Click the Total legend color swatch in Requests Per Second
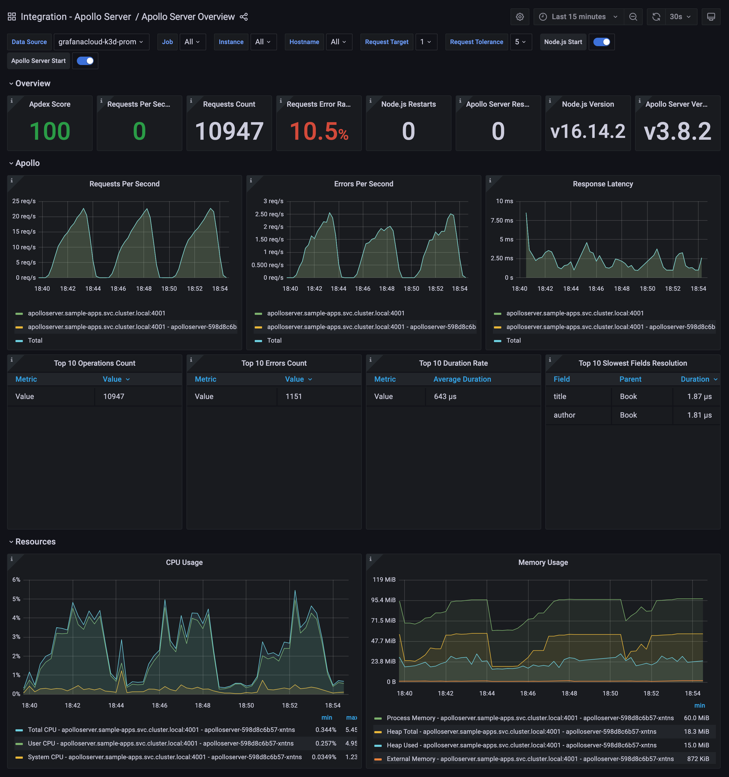Viewport: 729px width, 777px height. pos(18,341)
